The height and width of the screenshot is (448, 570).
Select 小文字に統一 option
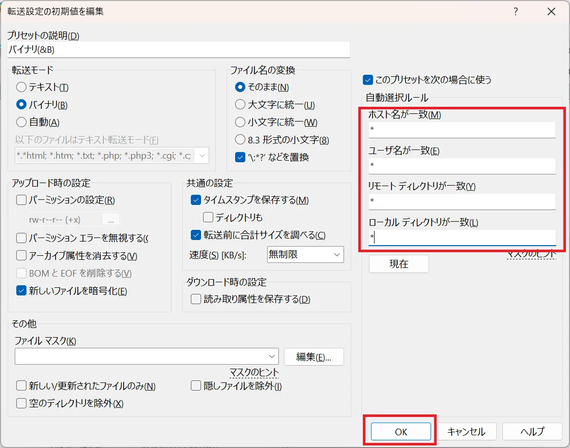click(x=240, y=122)
